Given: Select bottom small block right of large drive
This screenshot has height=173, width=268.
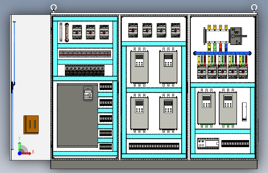Looking at the screenshot, I should 106,146.
